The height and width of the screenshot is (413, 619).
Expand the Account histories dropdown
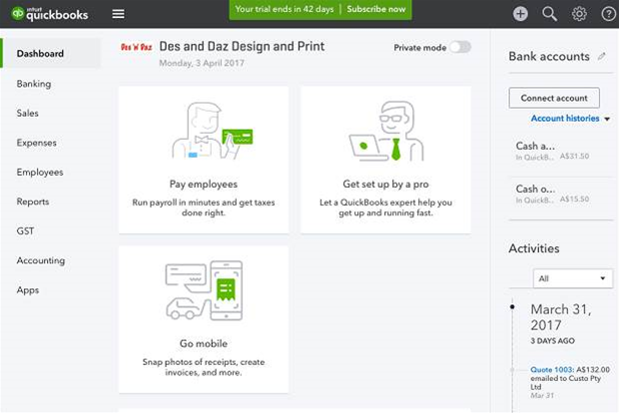(570, 119)
